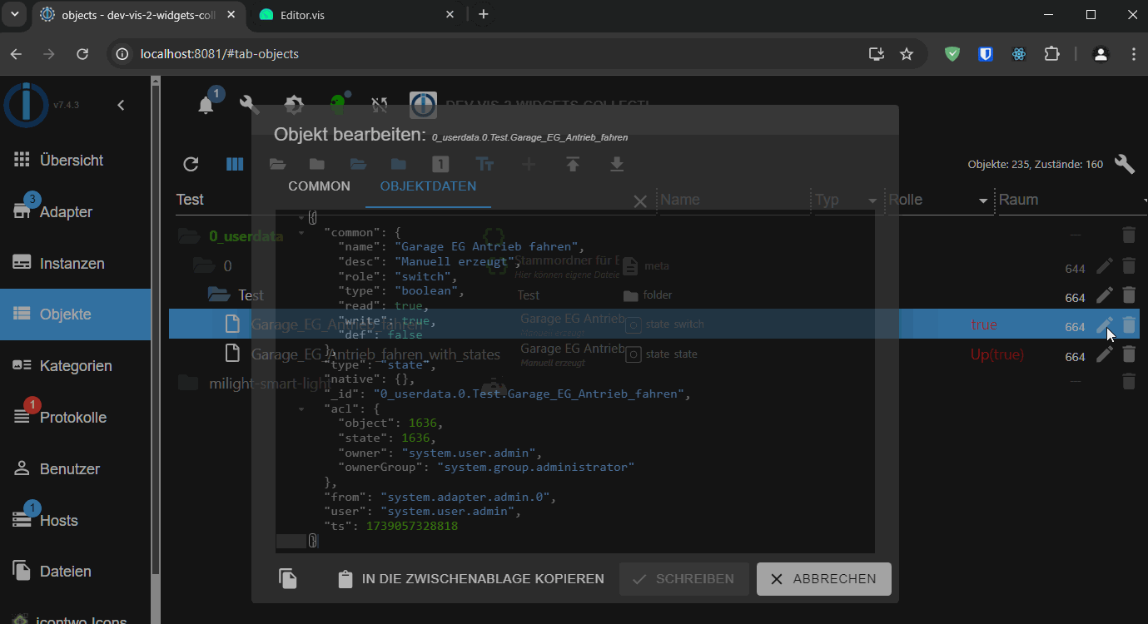The image size is (1148, 624).
Task: Click the red value "true"
Action: point(983,325)
